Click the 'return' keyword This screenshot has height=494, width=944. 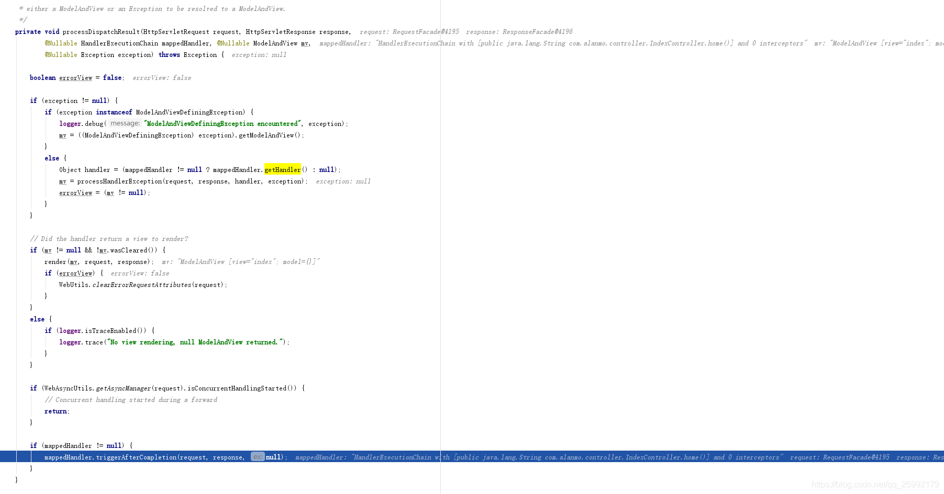55,411
